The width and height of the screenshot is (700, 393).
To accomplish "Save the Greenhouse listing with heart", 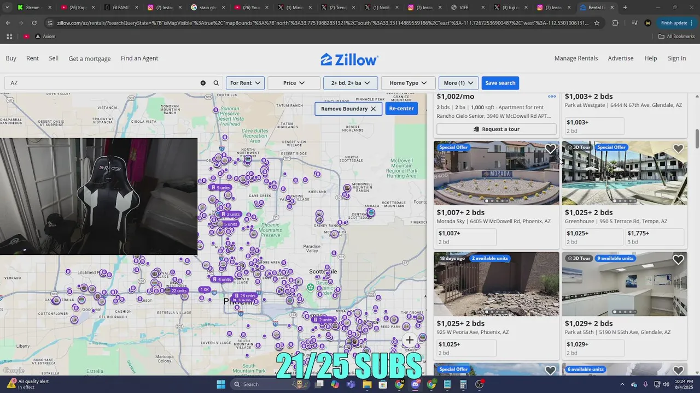I will tap(678, 149).
